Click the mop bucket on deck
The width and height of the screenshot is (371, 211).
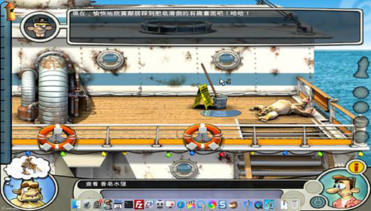click(x=220, y=100)
